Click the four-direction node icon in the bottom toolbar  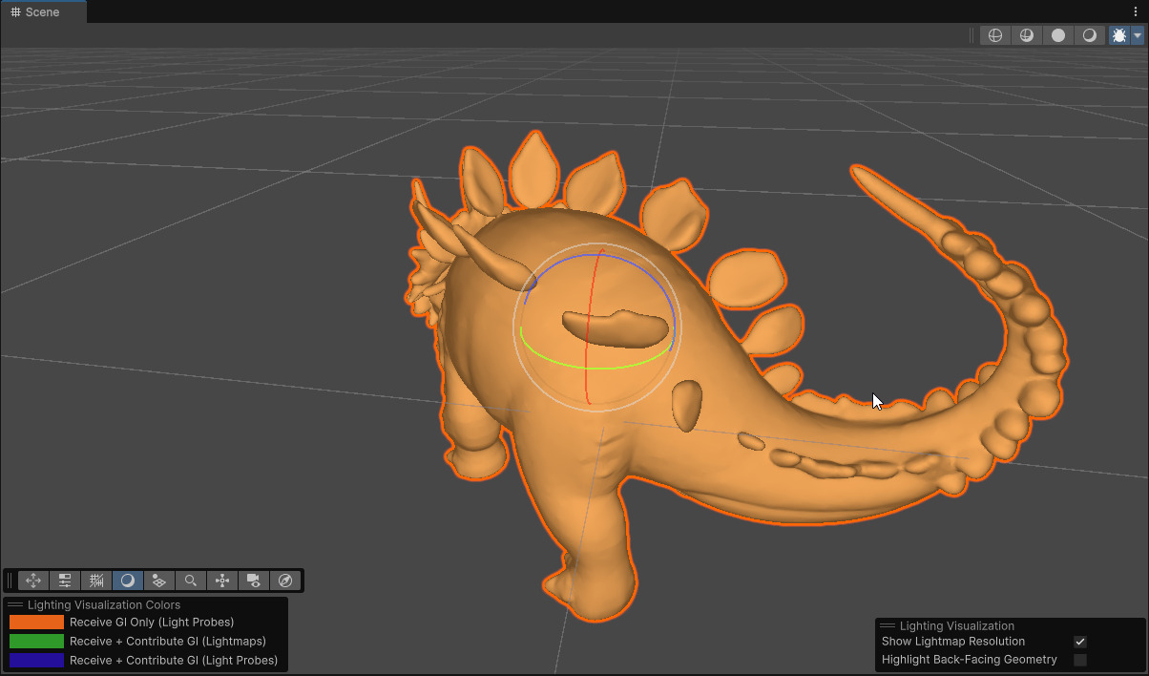pyautogui.click(x=222, y=581)
